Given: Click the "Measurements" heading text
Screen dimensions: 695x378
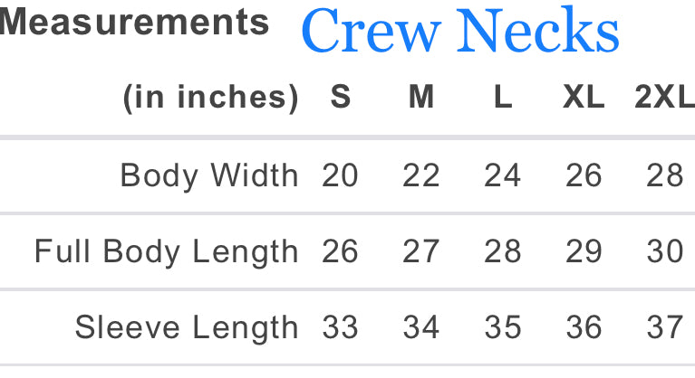Looking at the screenshot, I should point(134,23).
